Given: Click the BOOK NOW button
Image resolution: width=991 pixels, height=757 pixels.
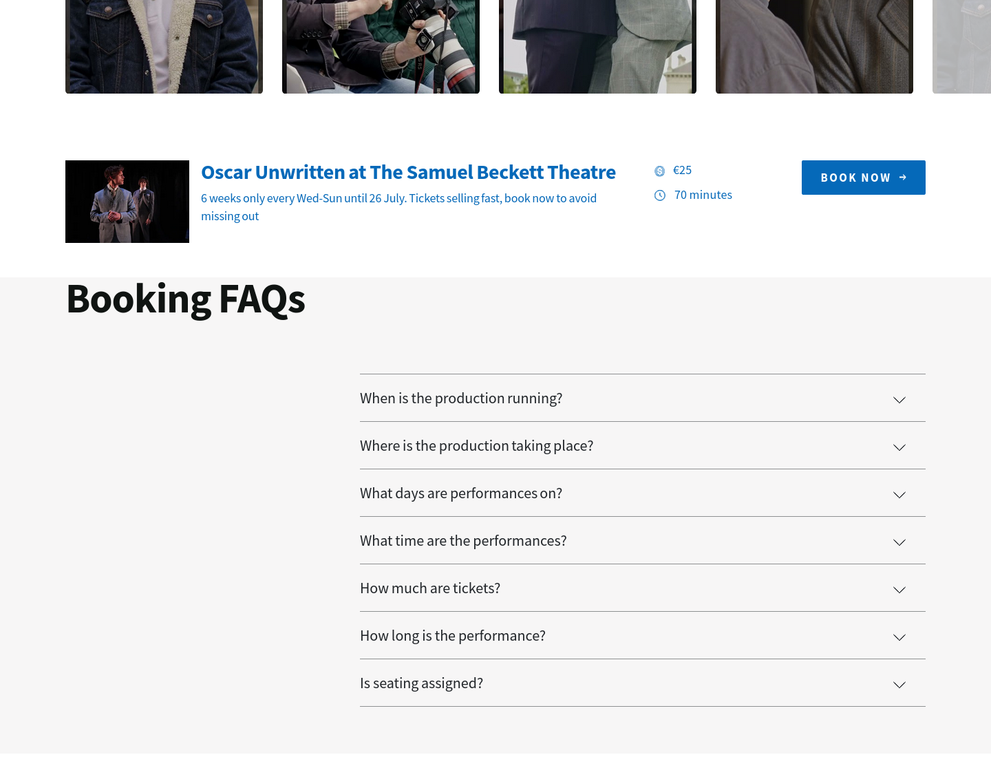Looking at the screenshot, I should click(x=864, y=178).
